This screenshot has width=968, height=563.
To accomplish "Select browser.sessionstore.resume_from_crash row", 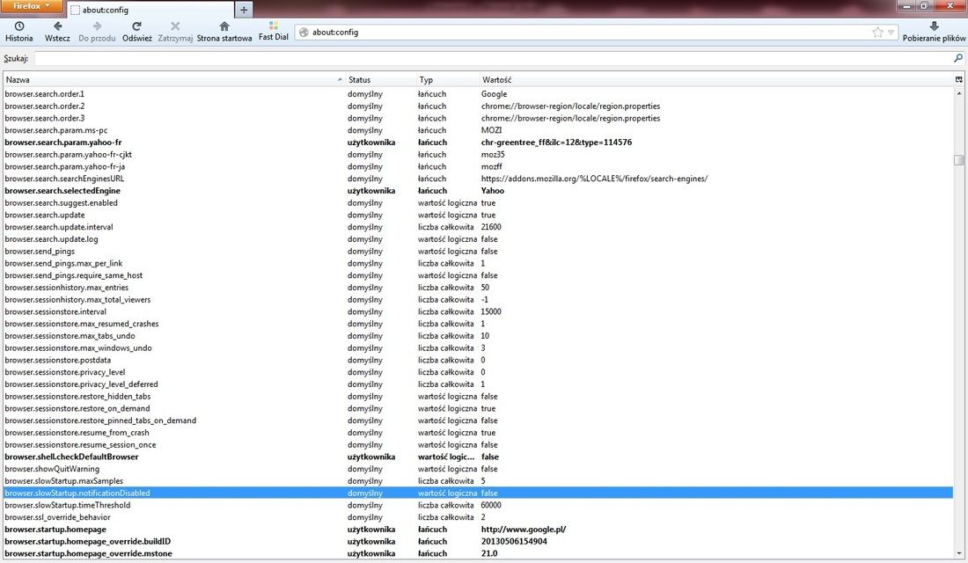I will [478, 433].
